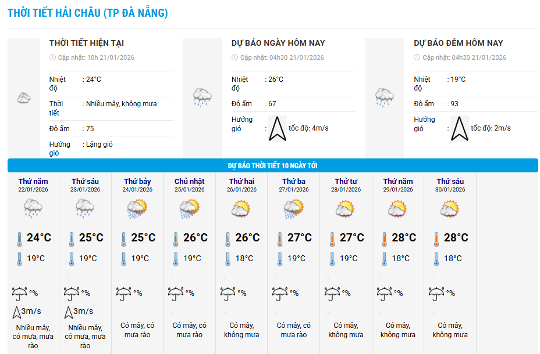Click the partly sunny icon for 29/01/2026
Image resolution: width=540 pixels, height=354 pixels.
coord(397,208)
